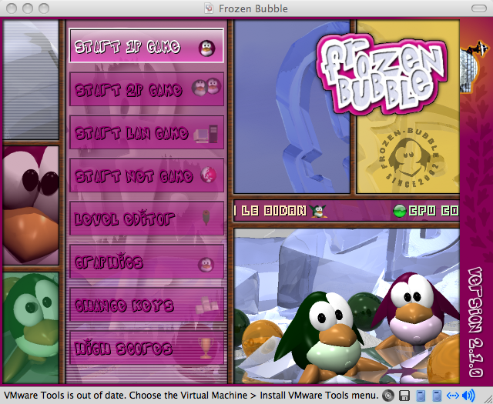The height and width of the screenshot is (404, 493).
Task: Click the pink penguin icon beside Graphics
Action: point(206,265)
